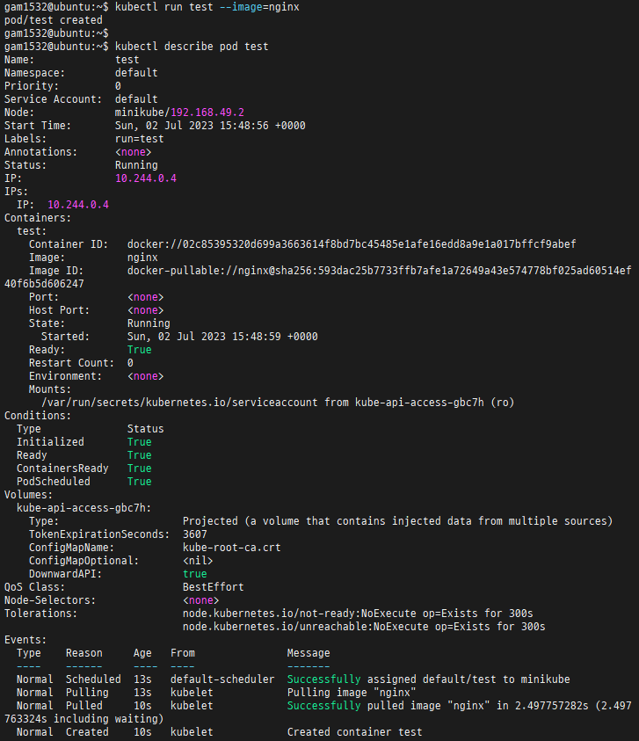Click the Image value nginx
Image resolution: width=639 pixels, height=741 pixels.
(x=142, y=258)
